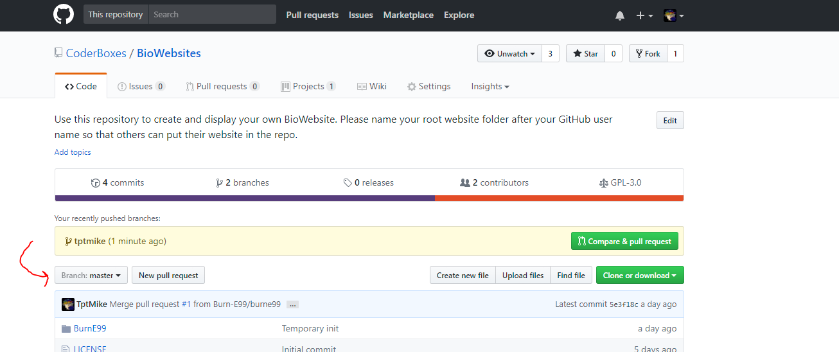View the 0 releases
Image resolution: width=839 pixels, height=352 pixels.
[x=369, y=182]
